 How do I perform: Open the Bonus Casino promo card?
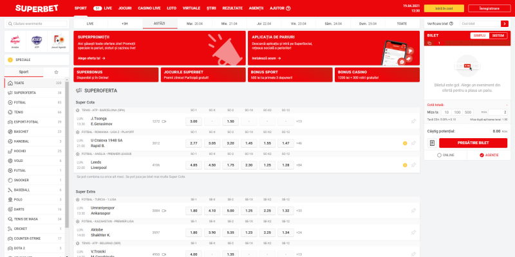coord(377,75)
